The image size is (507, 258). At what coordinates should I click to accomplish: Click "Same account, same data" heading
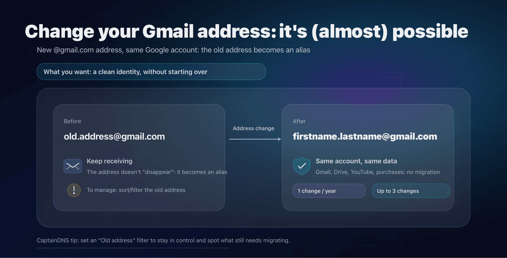[356, 161]
